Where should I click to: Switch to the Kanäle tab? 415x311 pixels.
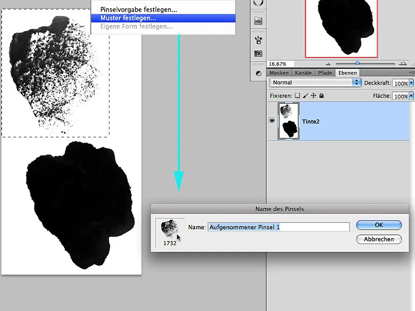click(303, 73)
